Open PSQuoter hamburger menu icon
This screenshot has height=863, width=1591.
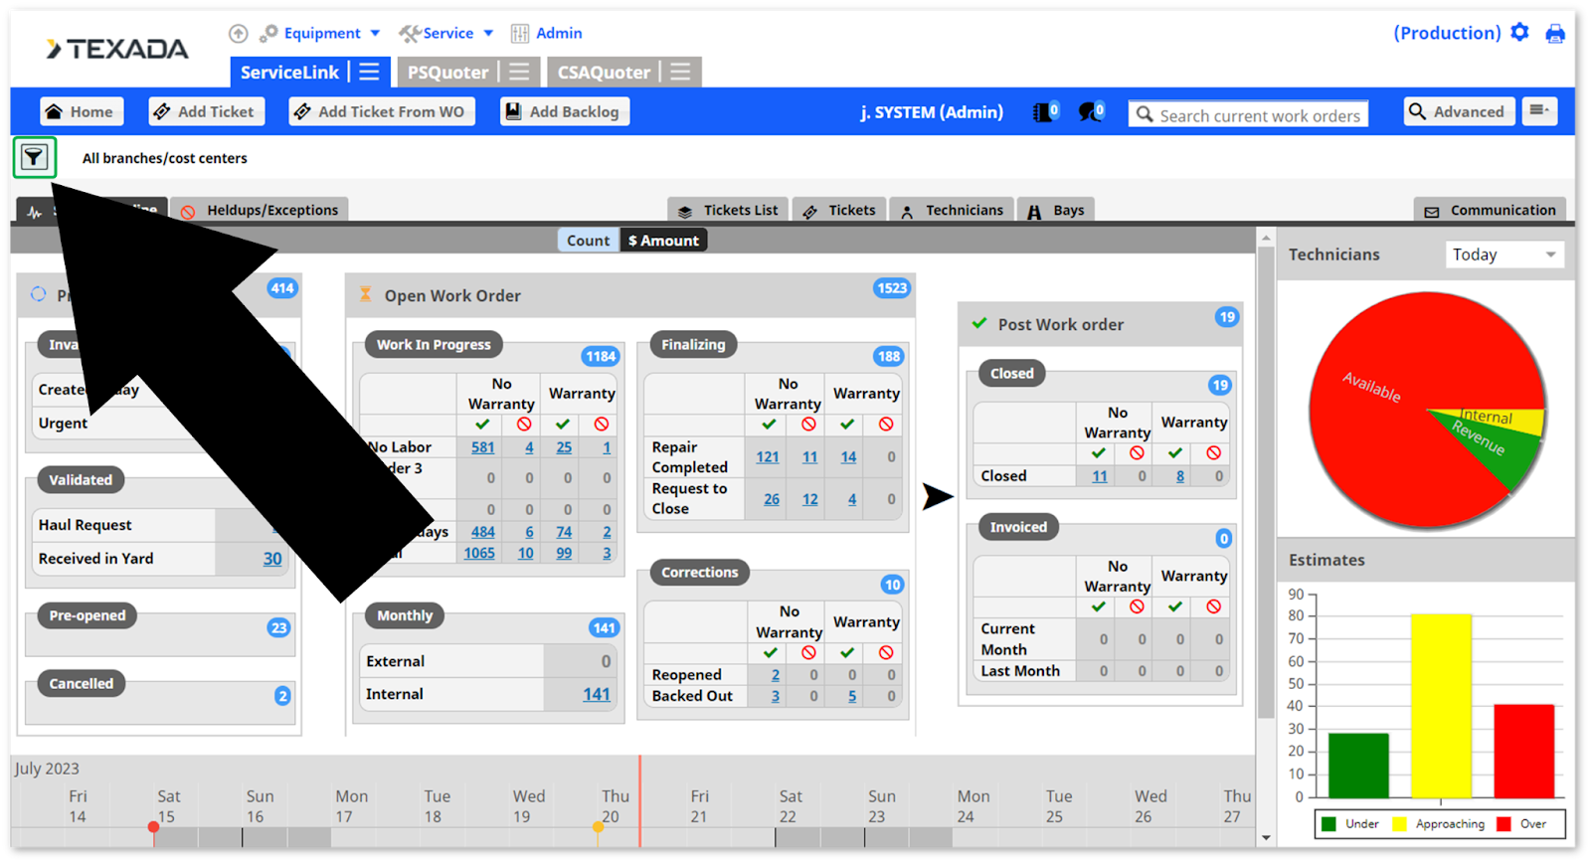pyautogui.click(x=519, y=72)
